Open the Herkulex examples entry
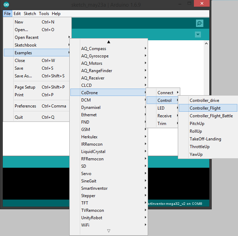The image size is (238, 236). [x=108, y=137]
